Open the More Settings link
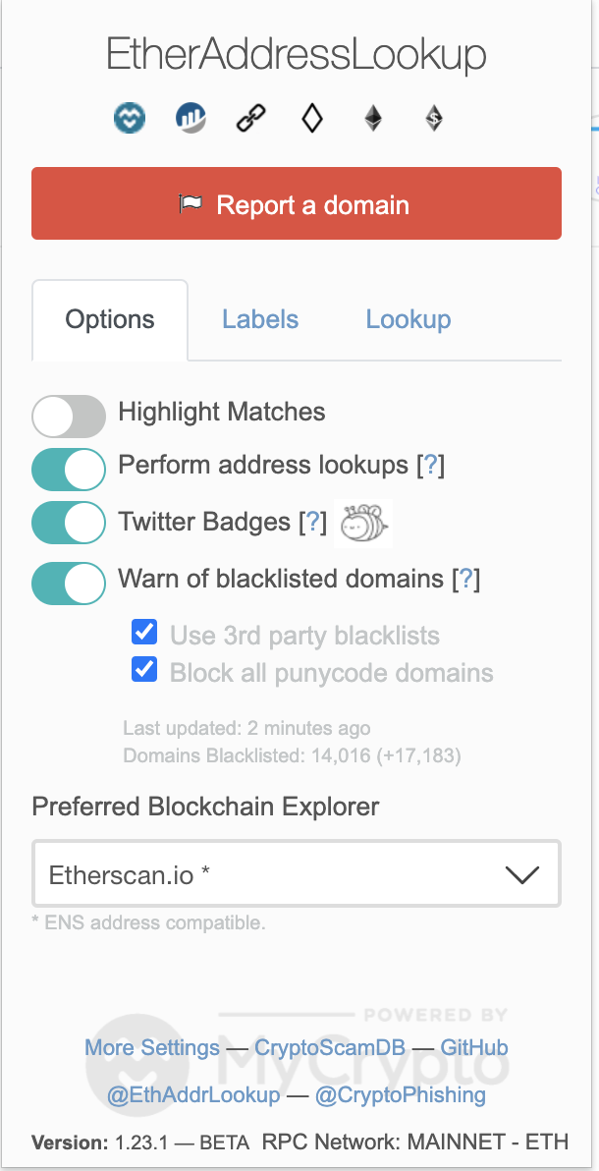Screen dimensions: 599x1171 [152, 1047]
